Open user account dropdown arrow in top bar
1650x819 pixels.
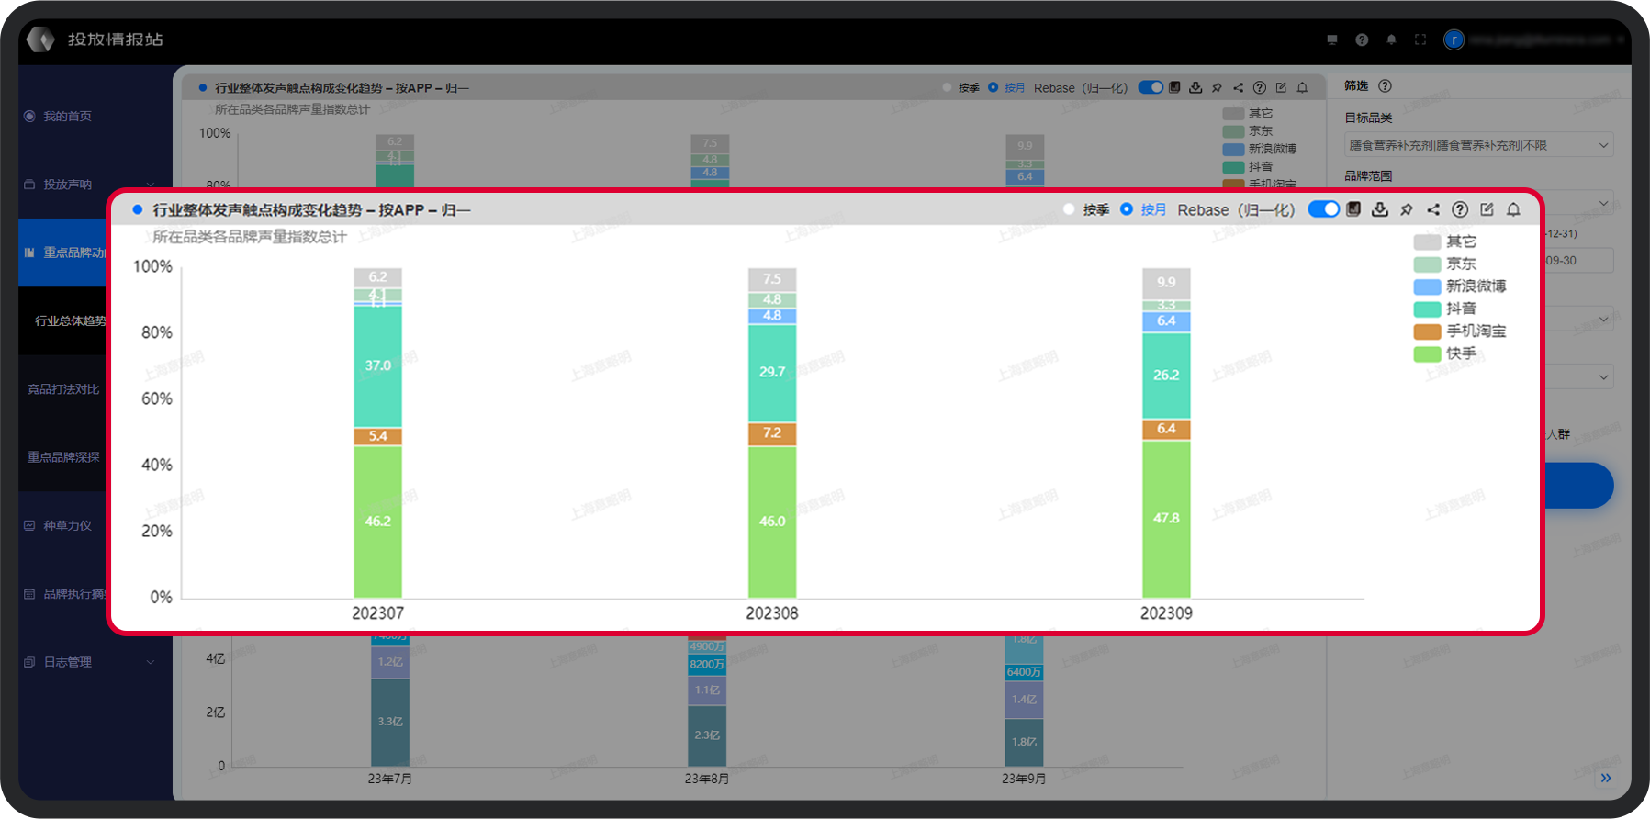point(1621,39)
